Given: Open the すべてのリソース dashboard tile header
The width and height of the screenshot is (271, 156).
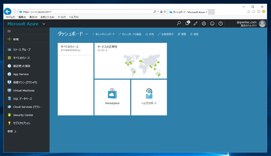Looking at the screenshot, I should point(75,49).
